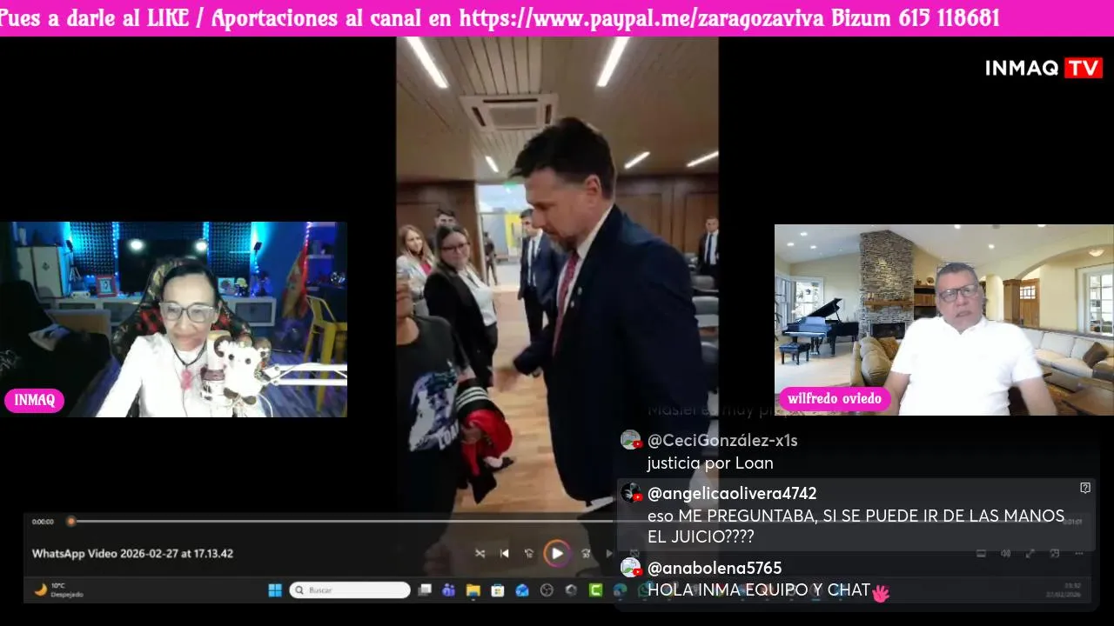The height and width of the screenshot is (626, 1114).
Task: Open Task View from the taskbar
Action: click(x=425, y=590)
